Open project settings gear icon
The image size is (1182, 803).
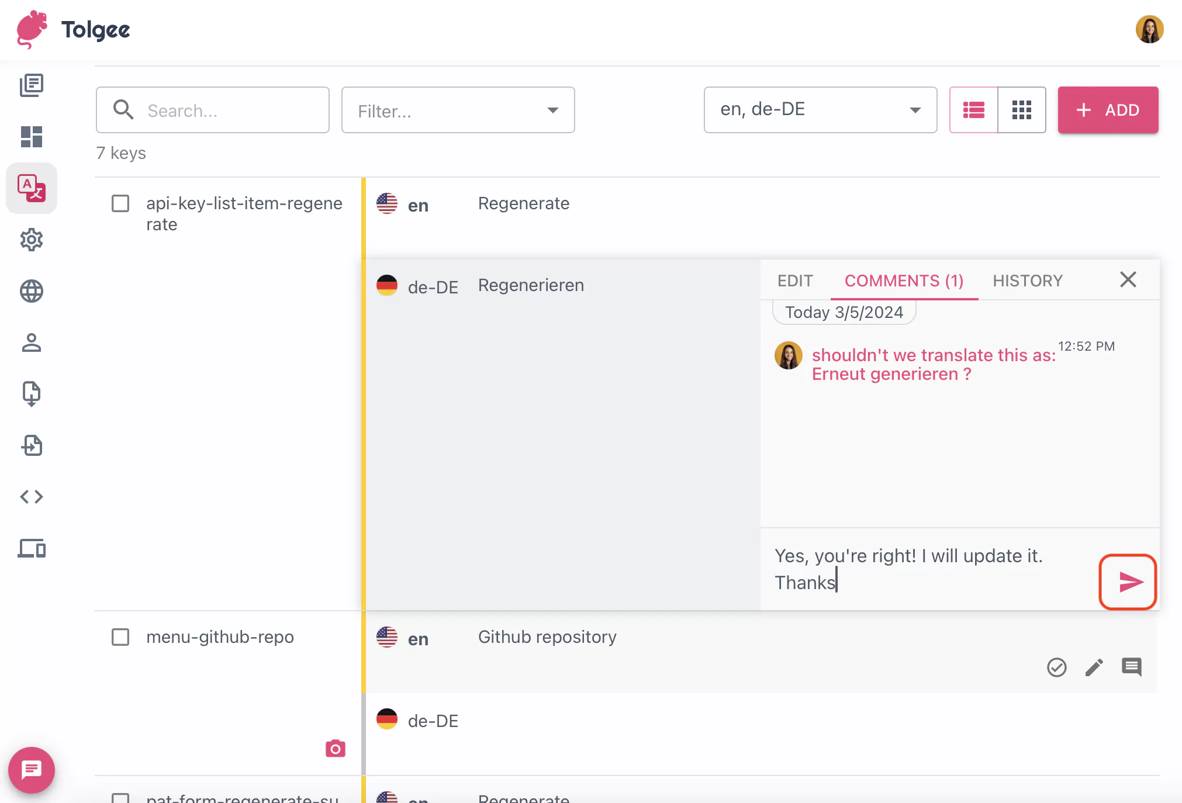[x=32, y=240]
